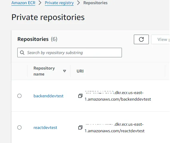
Task: Click the Repository name column header
Action: pos(44,71)
